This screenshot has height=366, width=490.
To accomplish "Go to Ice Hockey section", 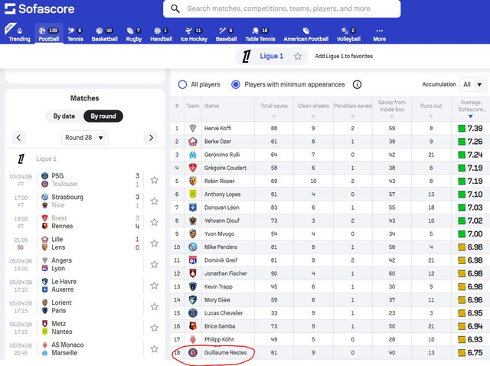I will pyautogui.click(x=194, y=34).
